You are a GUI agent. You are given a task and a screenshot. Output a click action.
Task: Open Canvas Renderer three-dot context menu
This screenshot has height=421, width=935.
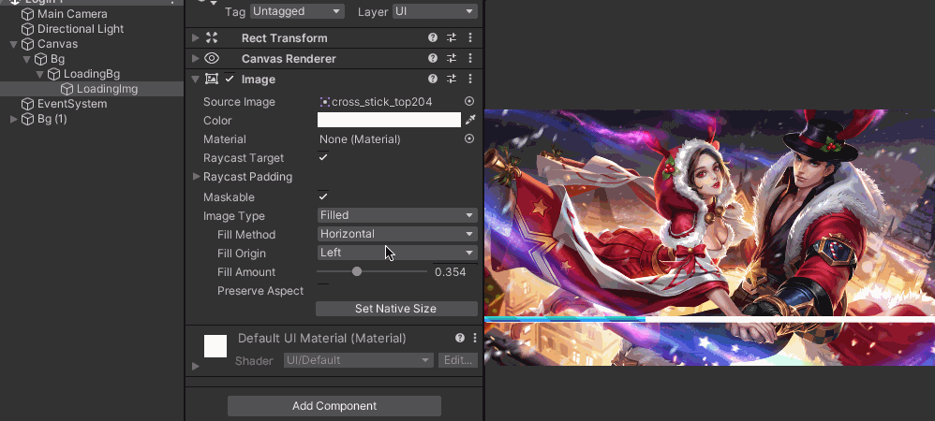470,58
